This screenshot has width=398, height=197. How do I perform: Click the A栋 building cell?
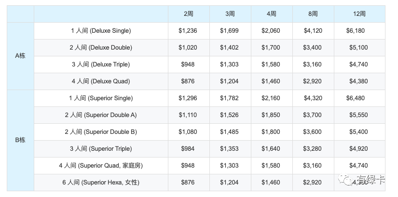point(20,56)
